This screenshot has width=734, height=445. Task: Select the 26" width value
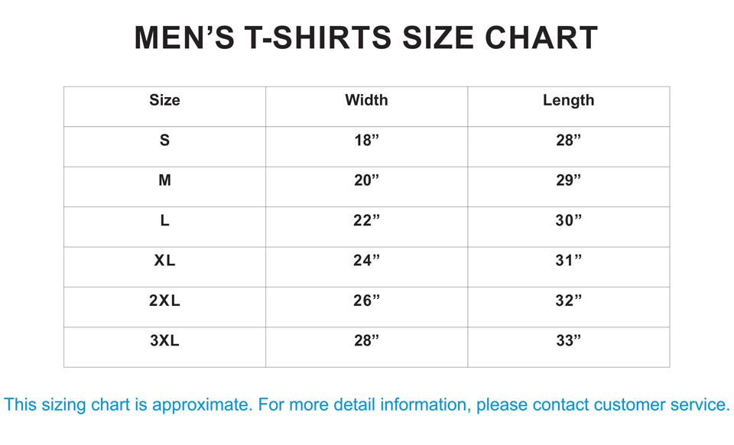pos(366,301)
